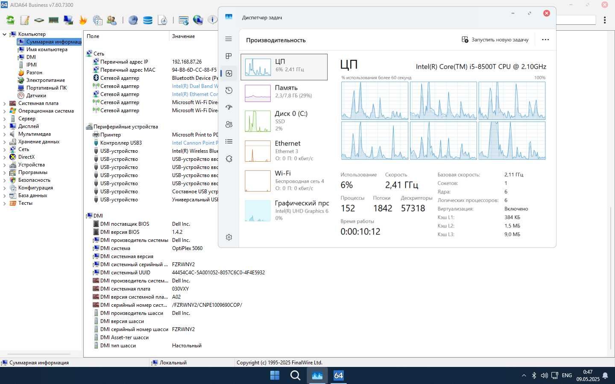
Task: Expand the Тесты tree node
Action: tap(4, 203)
